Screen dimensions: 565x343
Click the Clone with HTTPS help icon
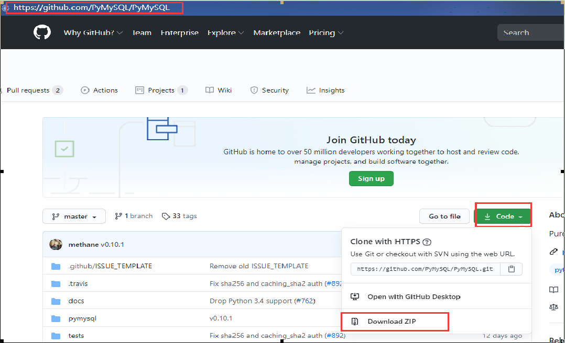[x=427, y=242]
